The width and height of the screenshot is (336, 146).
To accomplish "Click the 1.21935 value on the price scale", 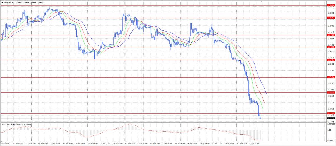I will 331,109.
